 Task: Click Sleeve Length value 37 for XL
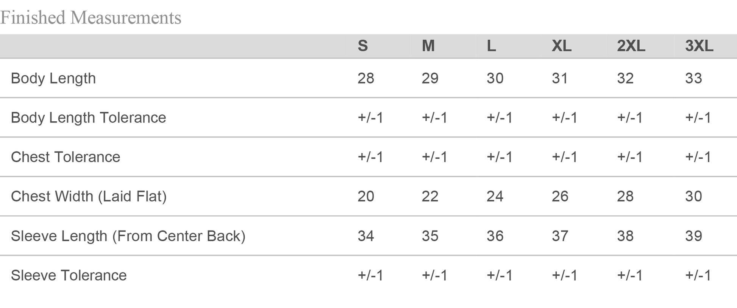tap(560, 236)
